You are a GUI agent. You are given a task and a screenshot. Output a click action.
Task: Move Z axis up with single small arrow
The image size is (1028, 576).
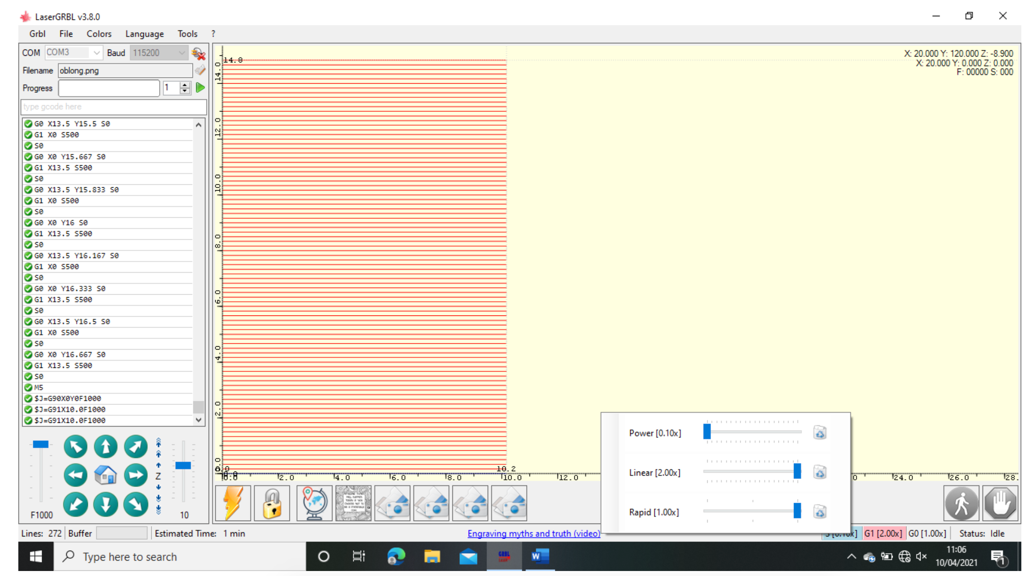[158, 465]
